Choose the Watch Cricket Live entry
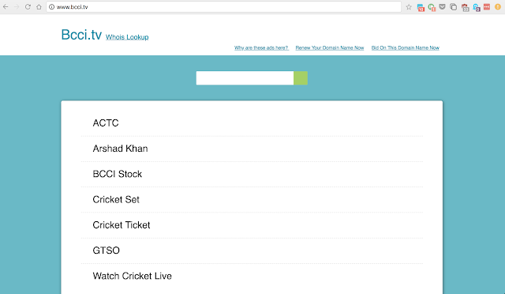The width and height of the screenshot is (505, 294). [252, 276]
